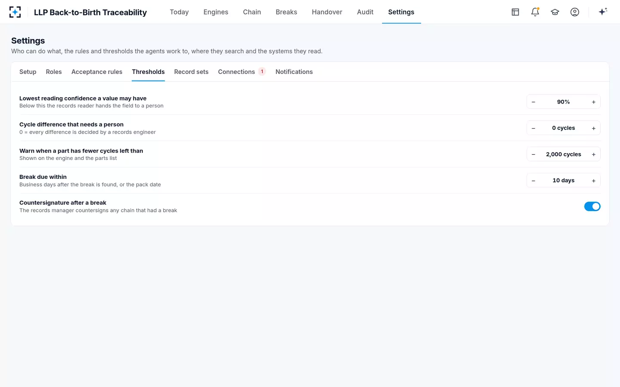The image size is (620, 387).
Task: Toggle countersignature after a break switch
Action: (592, 206)
